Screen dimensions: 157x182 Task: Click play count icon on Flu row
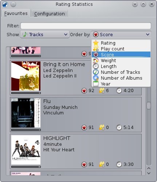tap(102, 128)
